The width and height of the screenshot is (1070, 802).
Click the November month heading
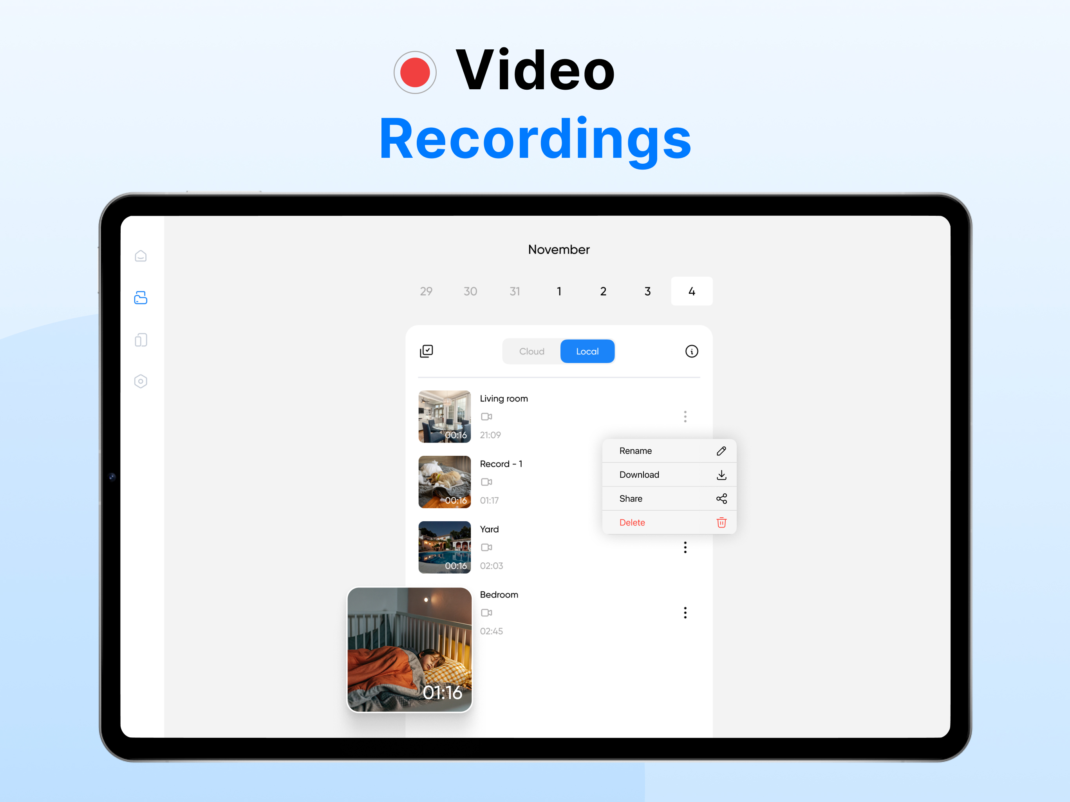(559, 249)
